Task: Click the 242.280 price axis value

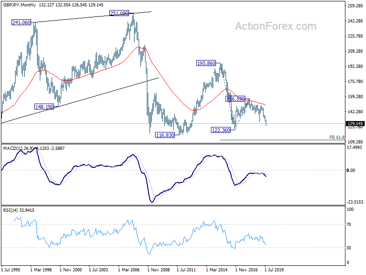Action: click(x=355, y=21)
